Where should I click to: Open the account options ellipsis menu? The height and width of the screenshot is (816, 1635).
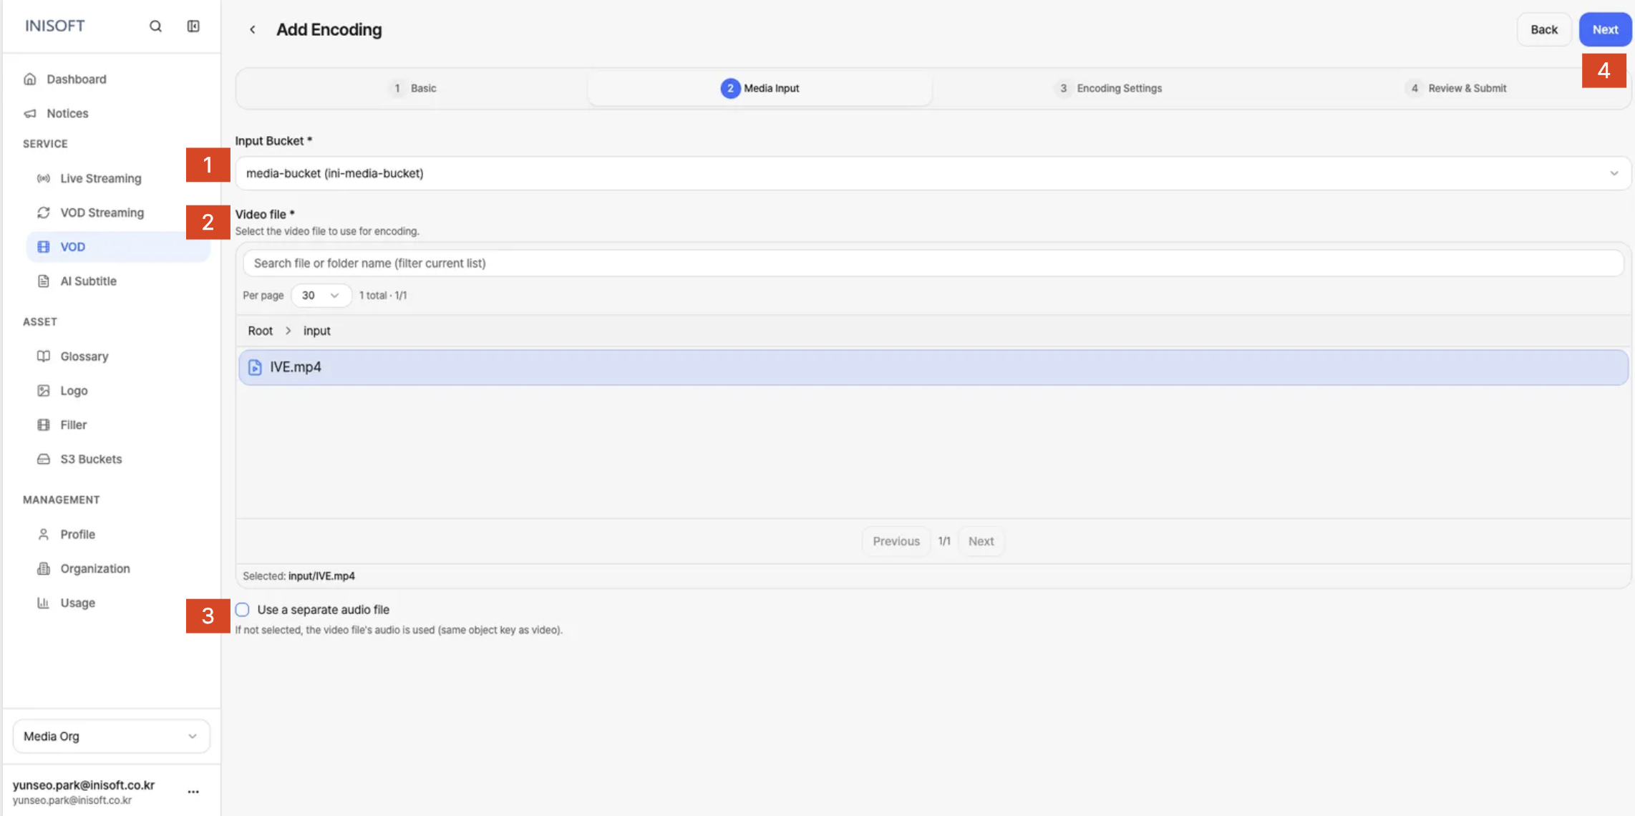(193, 792)
